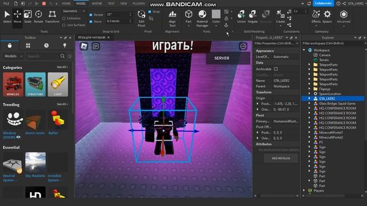Disable Rotate snap checkbox
The width and height of the screenshot is (367, 206).
(x=91, y=15)
